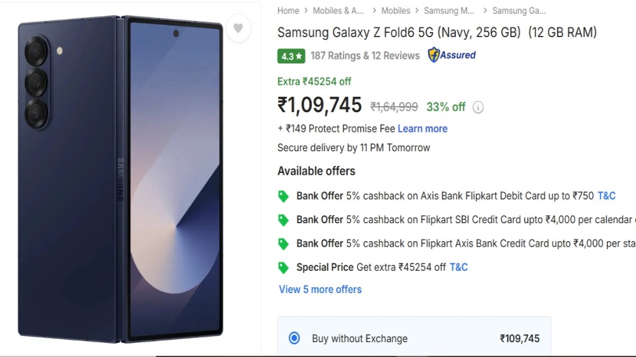Open T&C for Axis Debit Card offer

click(x=606, y=196)
